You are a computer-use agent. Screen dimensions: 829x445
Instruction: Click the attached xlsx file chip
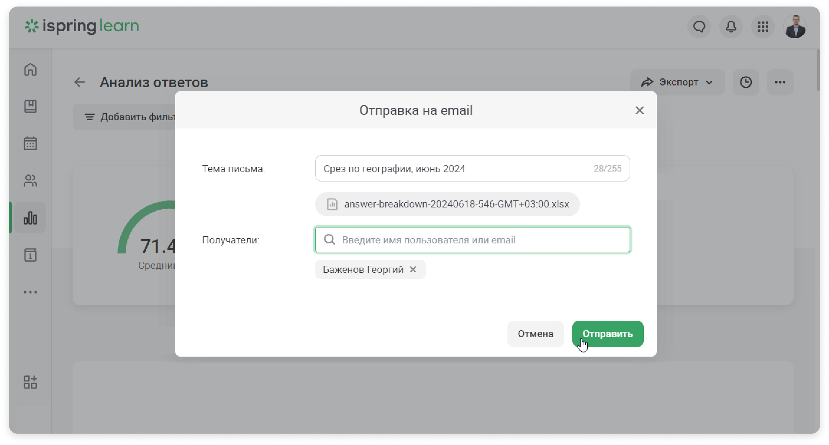point(447,204)
